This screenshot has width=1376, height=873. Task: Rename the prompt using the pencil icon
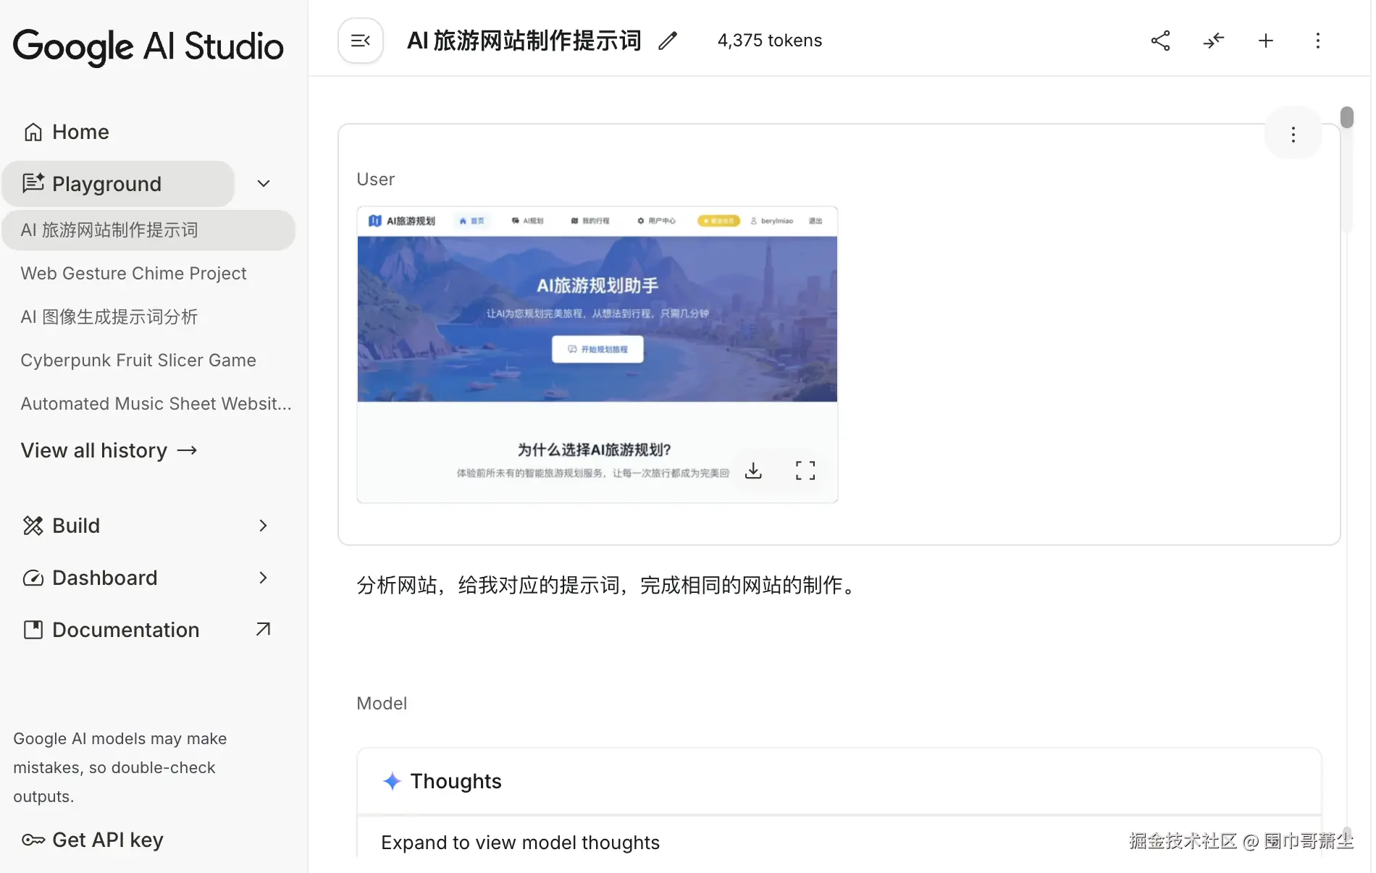click(x=667, y=41)
